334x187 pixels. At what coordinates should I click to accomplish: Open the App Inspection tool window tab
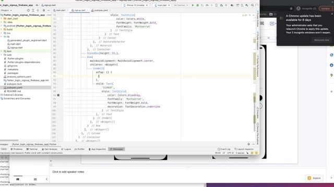[97, 149]
